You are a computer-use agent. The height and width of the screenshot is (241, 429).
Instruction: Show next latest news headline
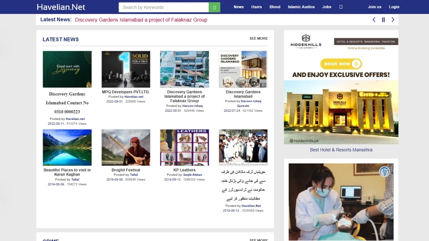point(393,20)
